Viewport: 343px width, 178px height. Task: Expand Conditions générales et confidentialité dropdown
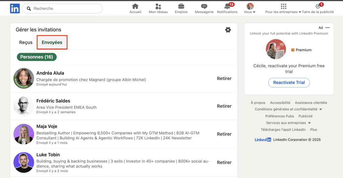click(x=288, y=109)
